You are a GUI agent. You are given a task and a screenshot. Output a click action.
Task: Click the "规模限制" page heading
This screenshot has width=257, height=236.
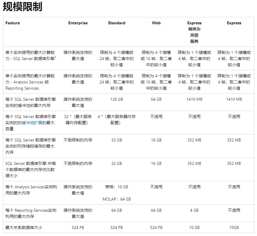23,7
